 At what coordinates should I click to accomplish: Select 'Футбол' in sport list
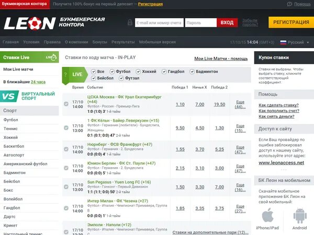tap(11, 120)
